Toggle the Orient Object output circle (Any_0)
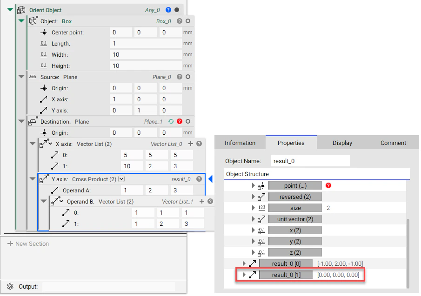Screen dimensions: 421x296 [x=177, y=10]
